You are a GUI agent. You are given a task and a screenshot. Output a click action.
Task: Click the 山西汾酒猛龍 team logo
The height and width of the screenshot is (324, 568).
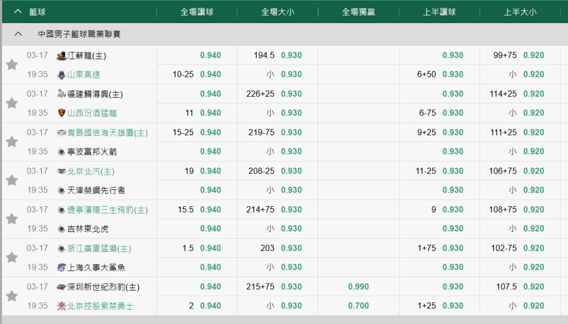[x=62, y=113]
